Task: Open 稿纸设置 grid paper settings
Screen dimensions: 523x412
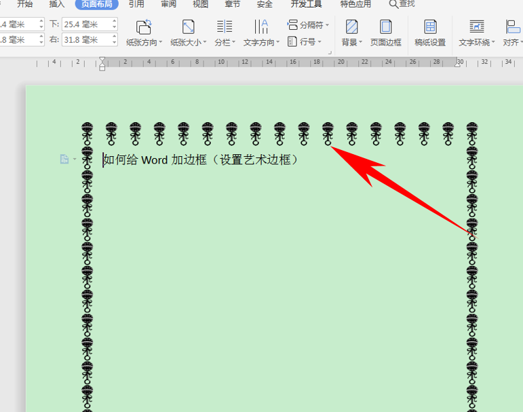Action: point(430,33)
